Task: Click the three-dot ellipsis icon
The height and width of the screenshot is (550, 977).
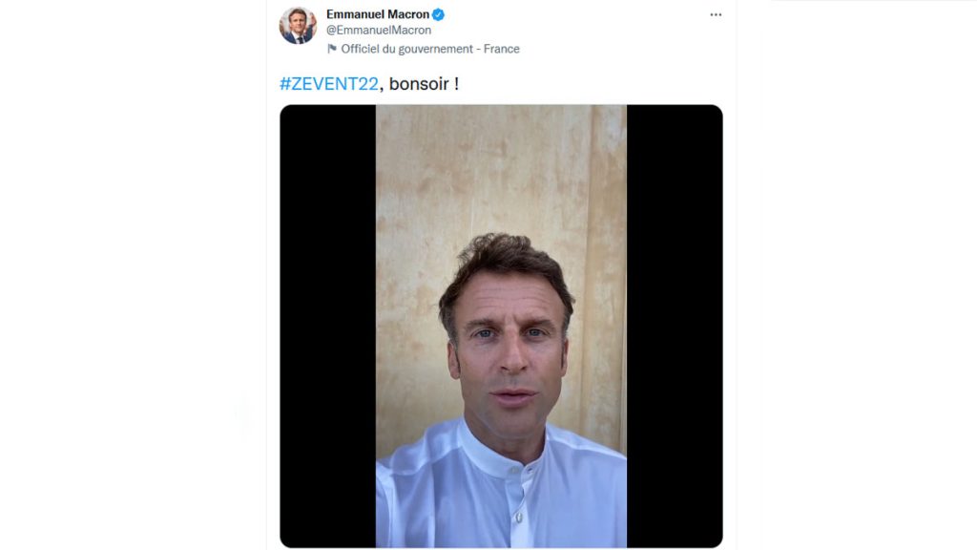Action: coord(715,13)
